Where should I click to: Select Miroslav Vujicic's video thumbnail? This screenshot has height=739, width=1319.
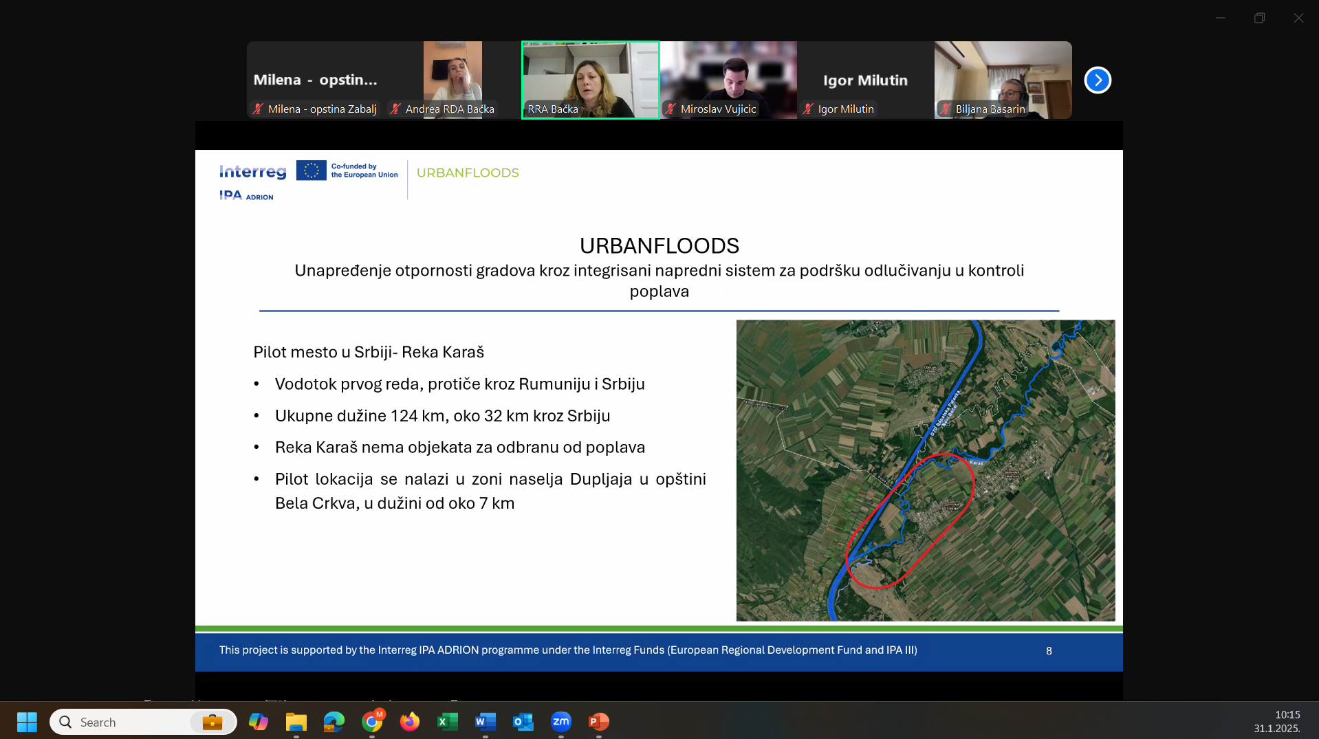coord(728,80)
